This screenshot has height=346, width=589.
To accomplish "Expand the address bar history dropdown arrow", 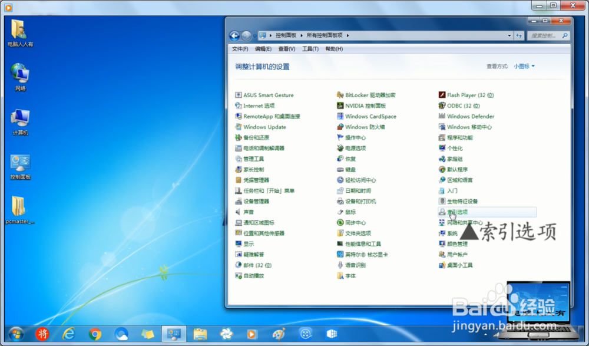I will (x=509, y=36).
